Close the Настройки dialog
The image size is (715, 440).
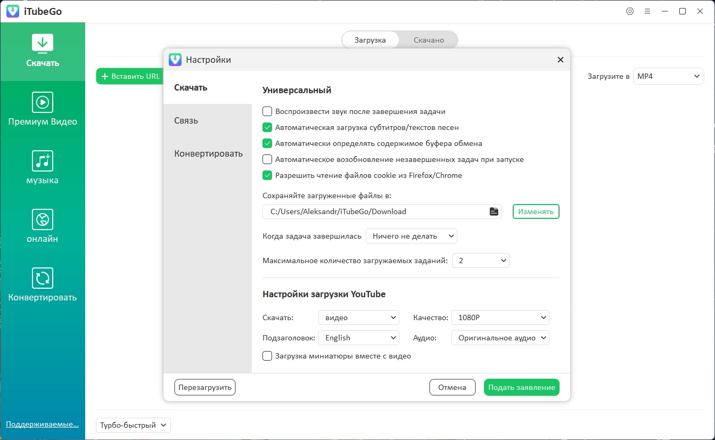pos(560,60)
